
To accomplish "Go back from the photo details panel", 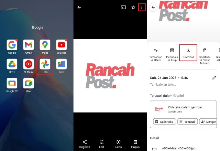I will 153,7.
